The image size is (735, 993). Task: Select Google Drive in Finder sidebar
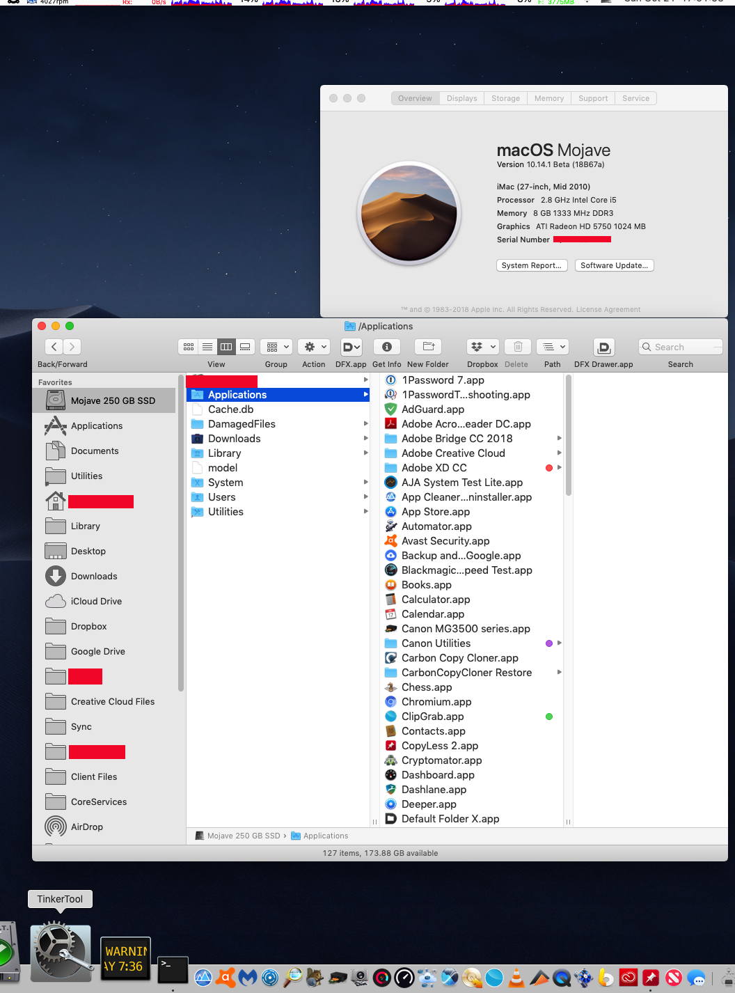point(98,651)
